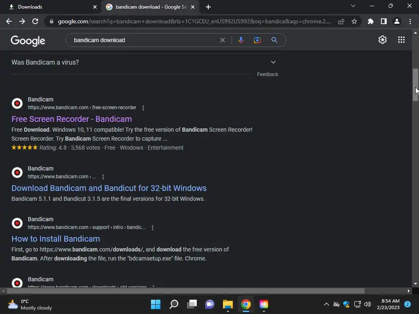
Task: Open a new browser tab
Action: [x=208, y=7]
